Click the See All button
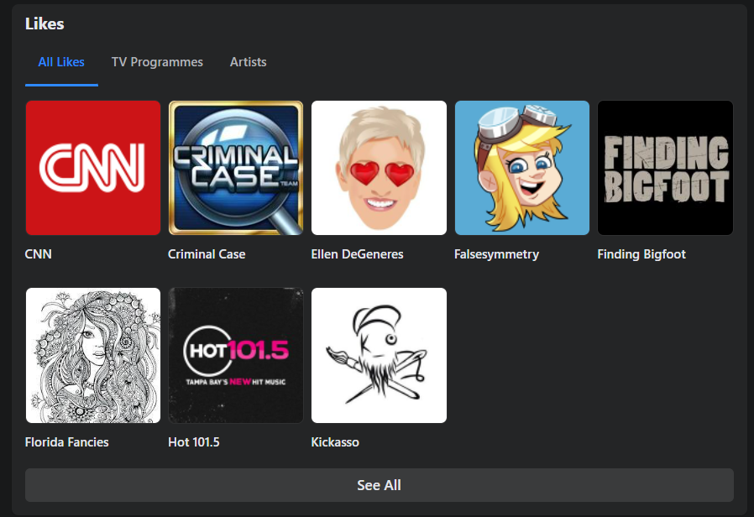This screenshot has width=754, height=517. (x=380, y=485)
